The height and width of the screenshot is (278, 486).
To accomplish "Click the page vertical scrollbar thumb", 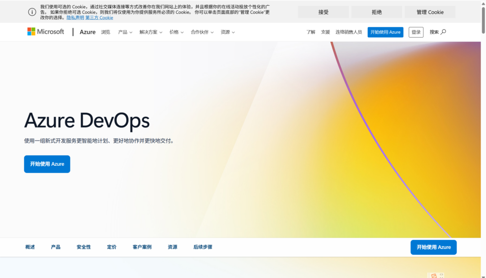I will (484, 20).
